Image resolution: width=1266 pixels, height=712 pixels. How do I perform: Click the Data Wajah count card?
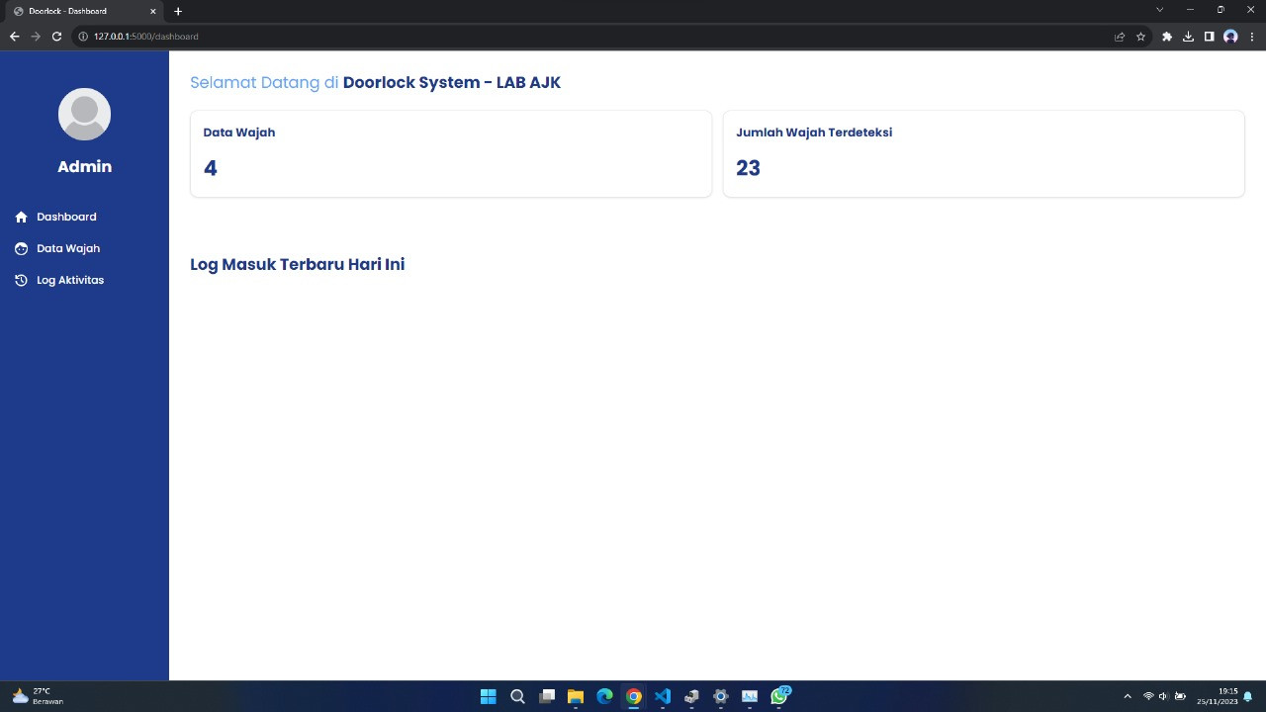click(x=450, y=153)
